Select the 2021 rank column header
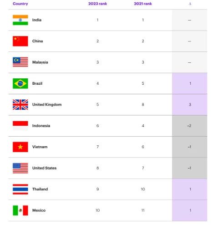Screen dimensions: 213x225 (143, 4)
